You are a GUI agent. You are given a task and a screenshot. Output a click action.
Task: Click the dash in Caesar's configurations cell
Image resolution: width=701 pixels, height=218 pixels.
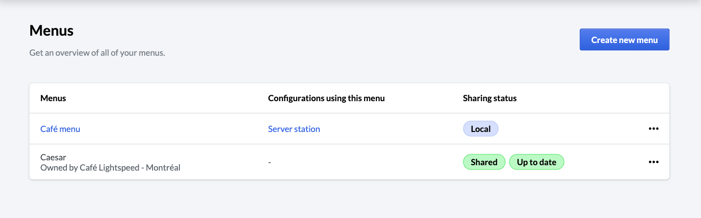(270, 162)
